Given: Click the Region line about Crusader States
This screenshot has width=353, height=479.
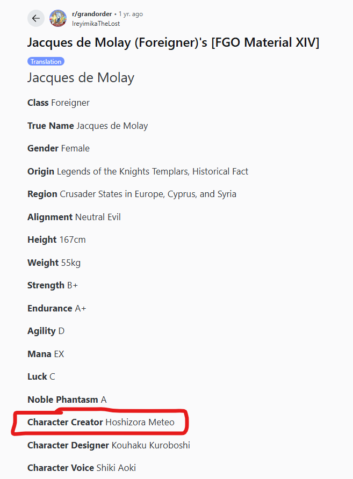Looking at the screenshot, I should (132, 194).
